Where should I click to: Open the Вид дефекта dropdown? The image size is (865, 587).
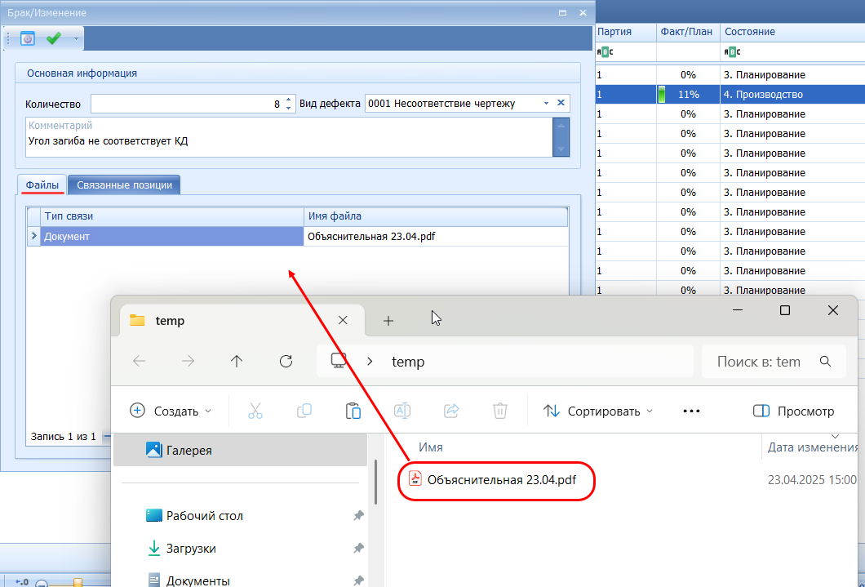pyautogui.click(x=546, y=104)
